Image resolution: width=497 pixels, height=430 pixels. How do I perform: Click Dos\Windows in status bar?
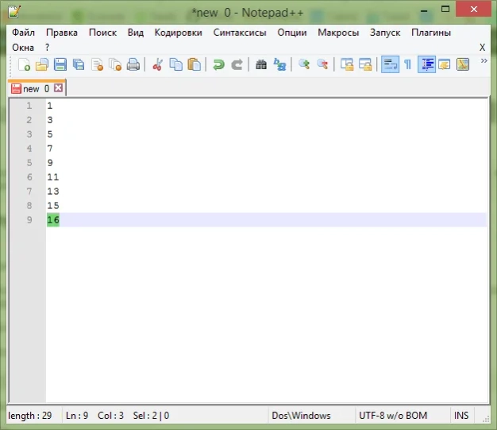301,416
